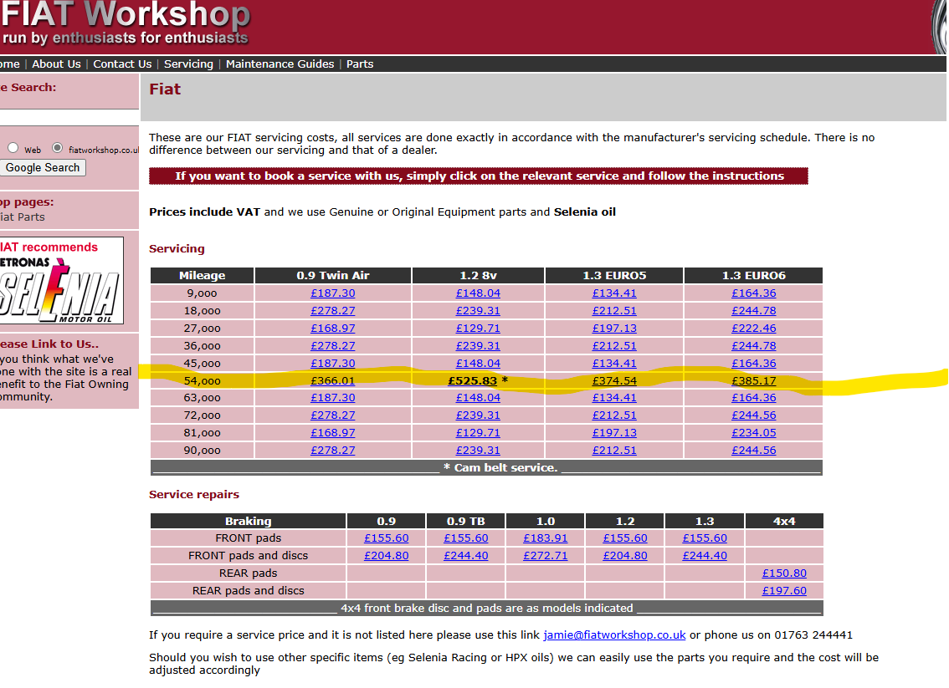Select the Web search radio button
Screen dimensions: 949x688
13,147
